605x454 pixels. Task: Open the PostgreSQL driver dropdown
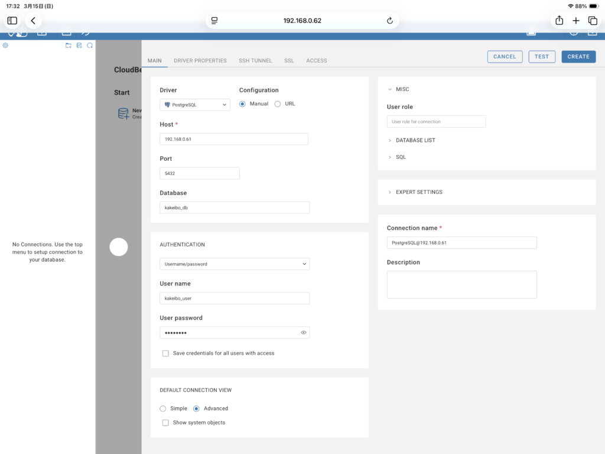195,105
